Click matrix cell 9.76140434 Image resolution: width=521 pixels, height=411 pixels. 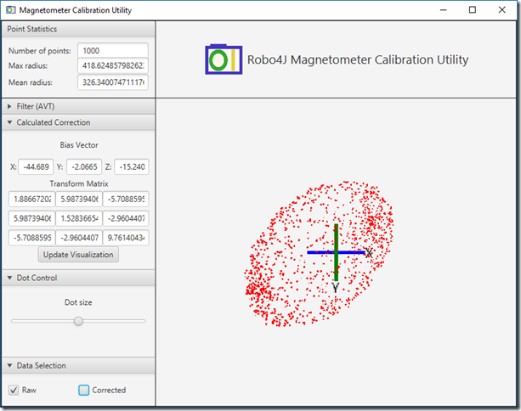coord(126,238)
